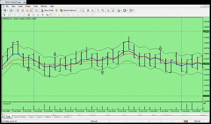Select the Crosshair tool
The height and width of the screenshot is (124, 211).
tap(9, 15)
